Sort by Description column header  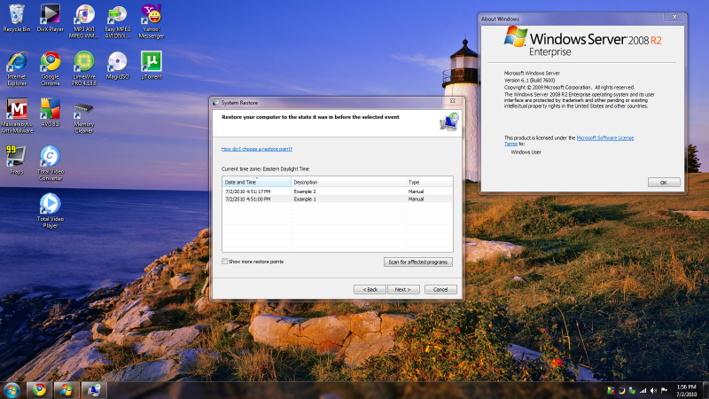tap(348, 182)
